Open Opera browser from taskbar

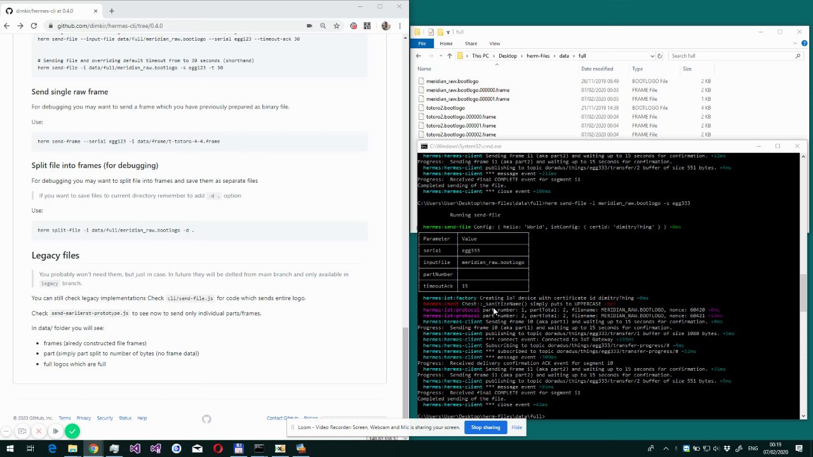pos(218,449)
